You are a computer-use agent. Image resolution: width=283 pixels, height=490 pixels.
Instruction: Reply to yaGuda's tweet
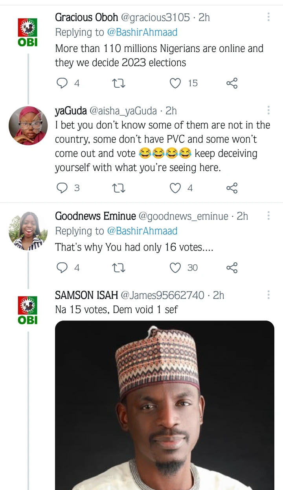[62, 188]
